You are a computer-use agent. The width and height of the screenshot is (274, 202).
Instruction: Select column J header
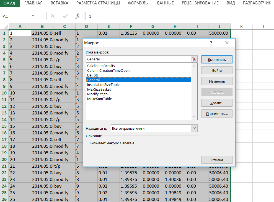(x=219, y=27)
